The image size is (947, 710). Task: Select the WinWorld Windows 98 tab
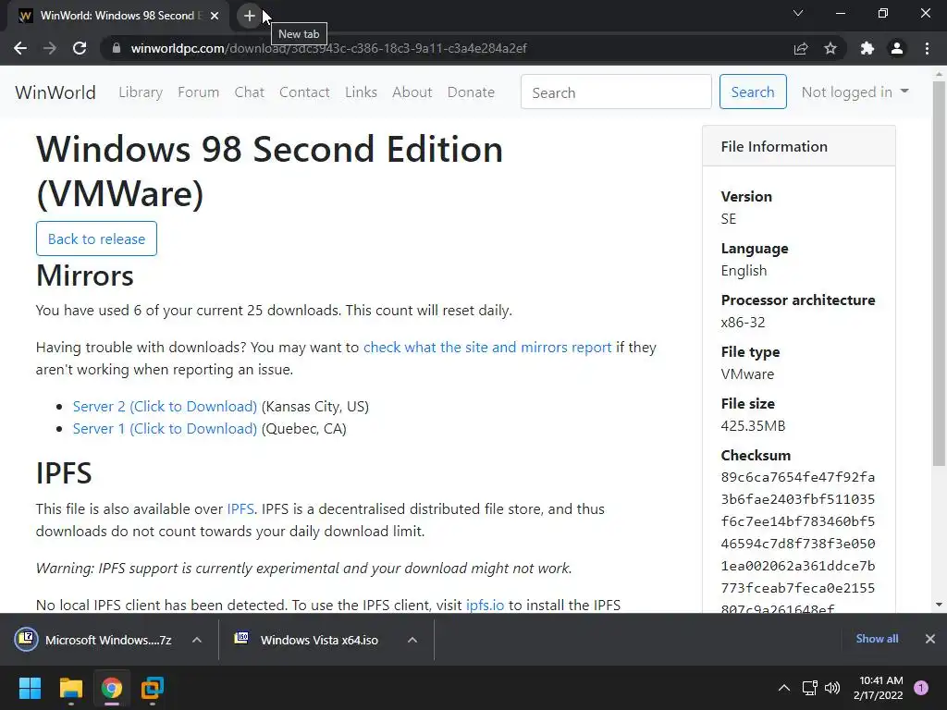coord(117,16)
